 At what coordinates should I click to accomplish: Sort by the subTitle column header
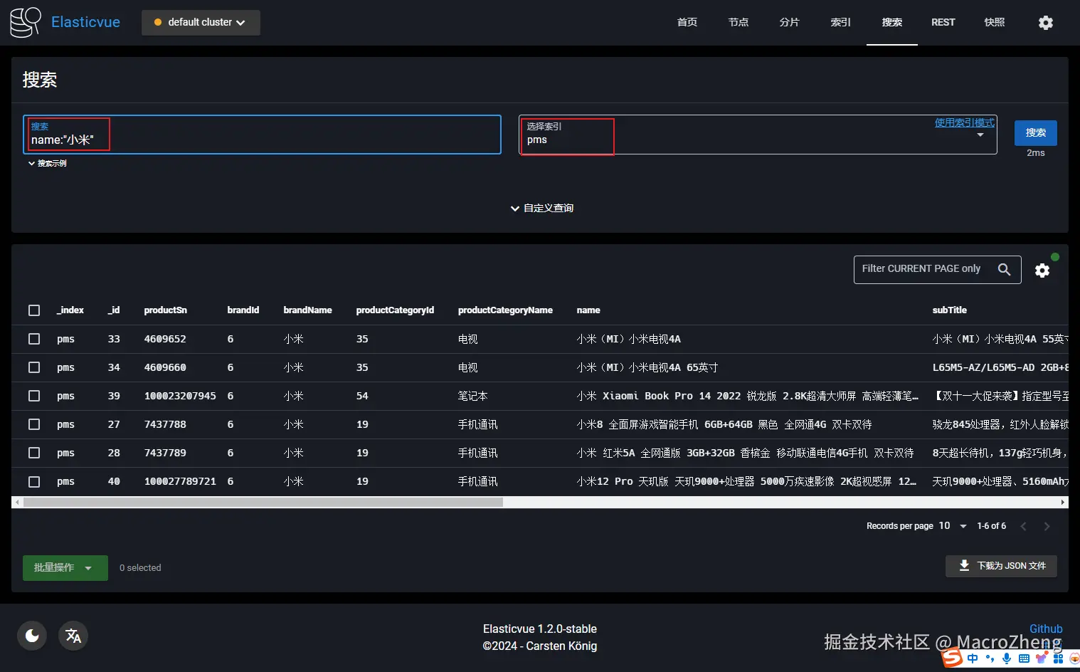pyautogui.click(x=950, y=310)
